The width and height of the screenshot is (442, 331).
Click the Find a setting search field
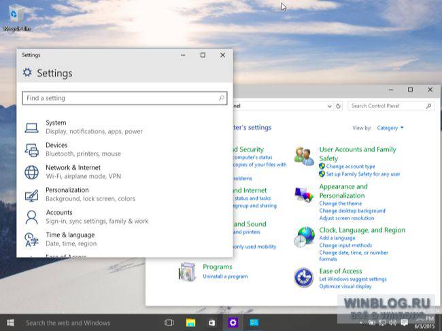click(125, 98)
